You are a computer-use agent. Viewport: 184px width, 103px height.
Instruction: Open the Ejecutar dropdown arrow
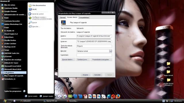[x=110, y=51]
